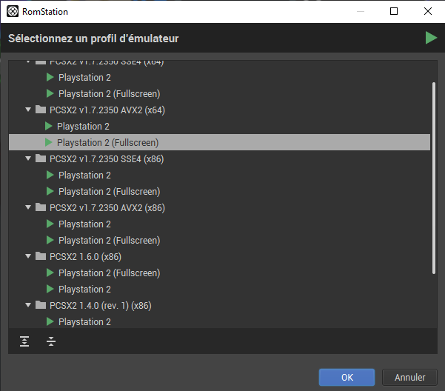Select the PCSX2 1.6.0 (x86) label
445x391 pixels.
pos(85,257)
